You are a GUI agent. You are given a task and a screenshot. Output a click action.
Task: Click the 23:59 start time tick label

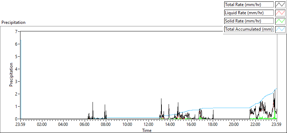pyautogui.click(x=21, y=125)
